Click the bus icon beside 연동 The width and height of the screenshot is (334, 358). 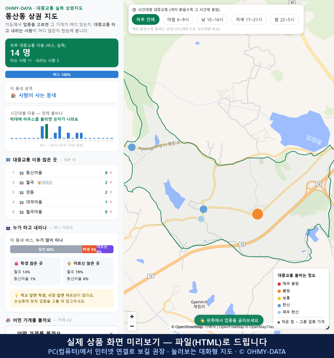pyautogui.click(x=22, y=192)
